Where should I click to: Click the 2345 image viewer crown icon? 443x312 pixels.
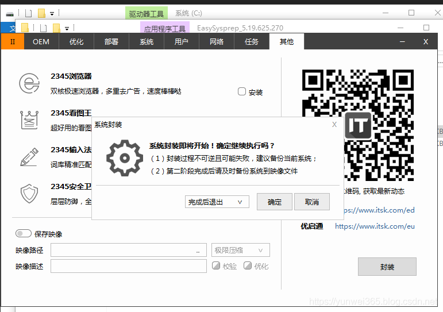[x=29, y=120]
